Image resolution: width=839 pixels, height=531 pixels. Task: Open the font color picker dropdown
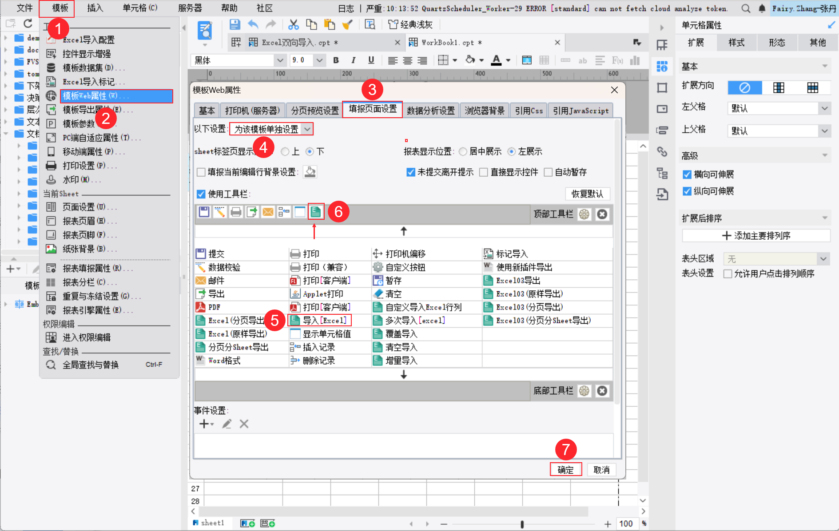pos(508,60)
